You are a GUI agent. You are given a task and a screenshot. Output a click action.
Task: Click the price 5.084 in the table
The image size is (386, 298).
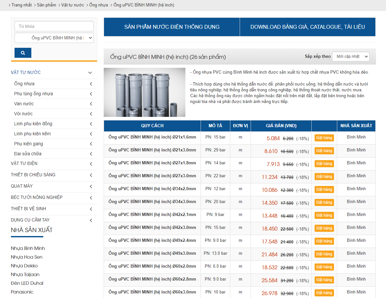273,138
